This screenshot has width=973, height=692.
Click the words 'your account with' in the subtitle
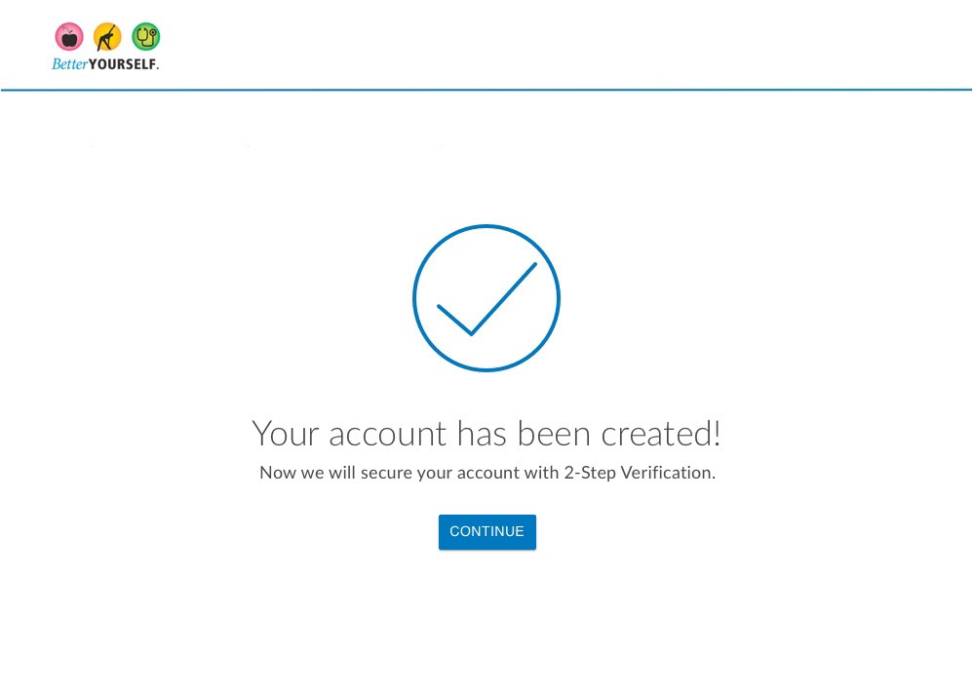point(488,473)
